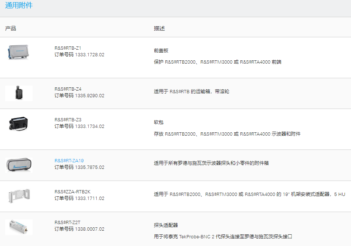Select the RTB-Z3 soft bag thumbnail
The height and width of the screenshot is (246, 351).
tap(19, 124)
